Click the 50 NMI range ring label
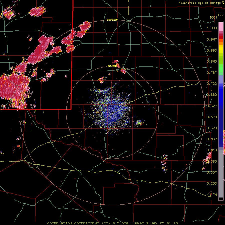 coord(112,66)
